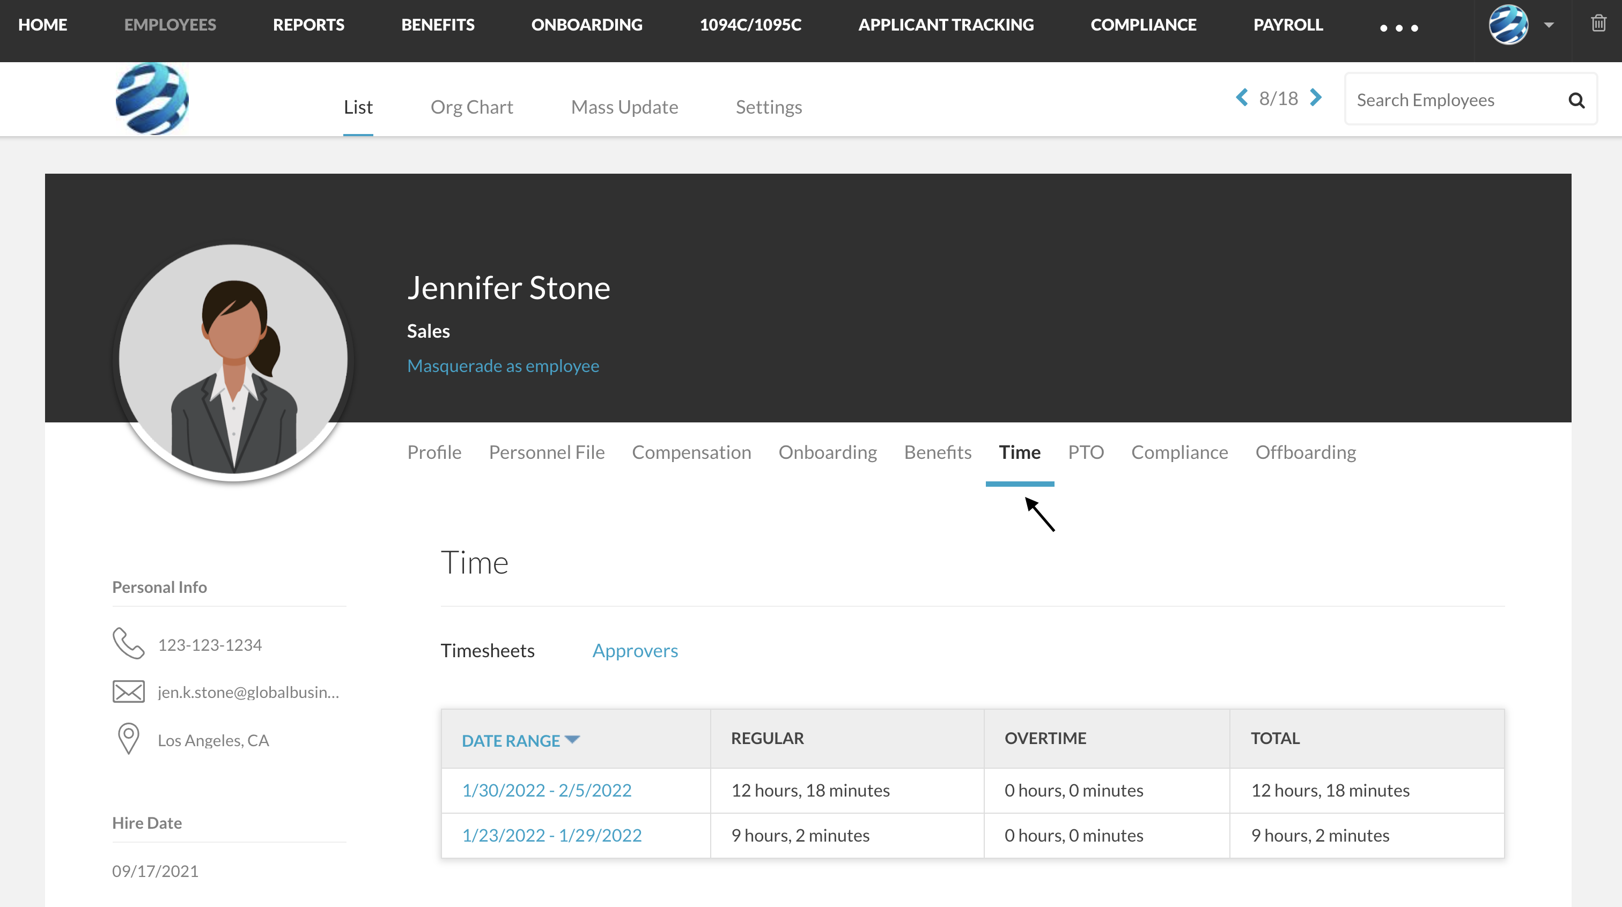The image size is (1622, 907).
Task: Switch to the Org Chart tab
Action: pos(471,107)
